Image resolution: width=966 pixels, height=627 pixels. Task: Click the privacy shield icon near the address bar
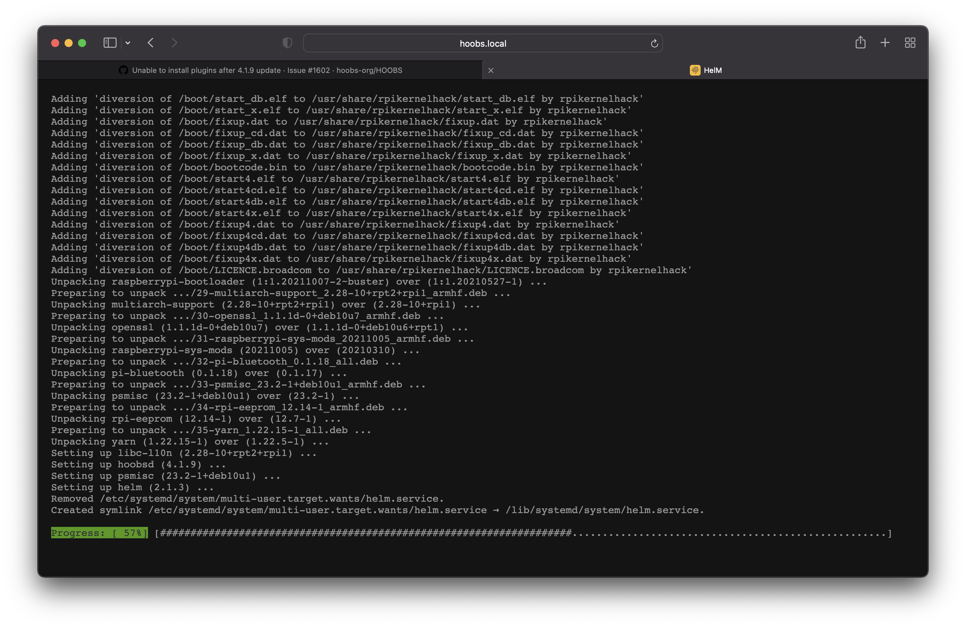[x=287, y=43]
